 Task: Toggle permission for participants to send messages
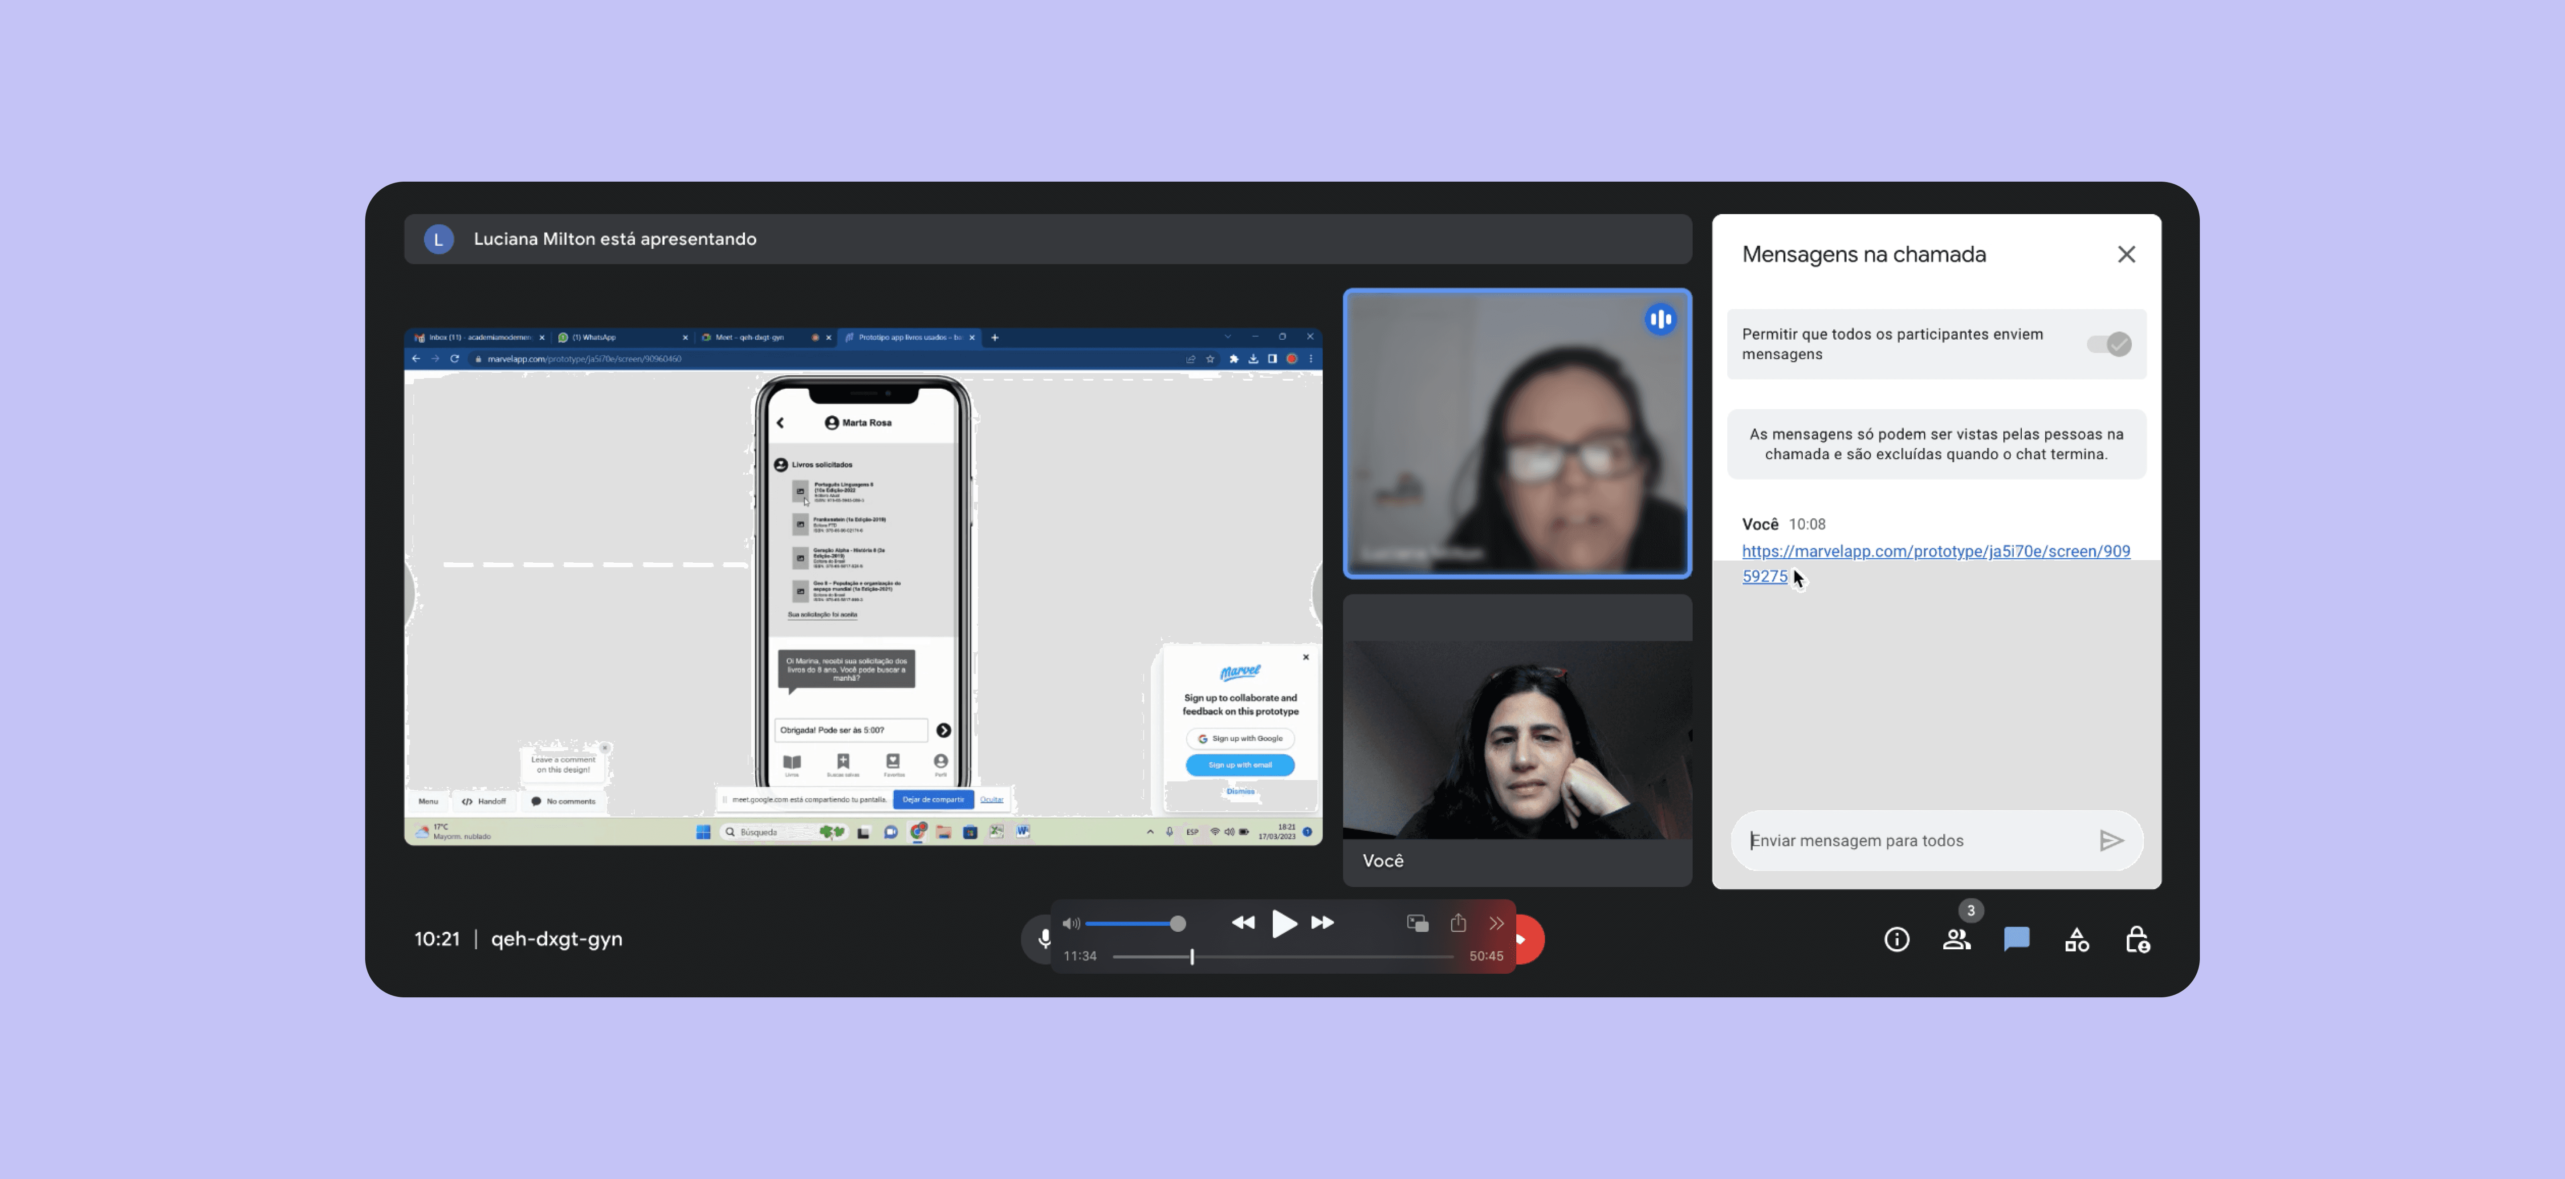coord(2109,345)
